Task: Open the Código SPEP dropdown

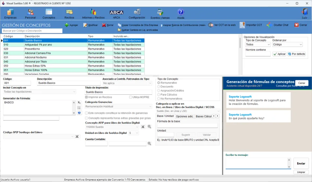Action: pos(38,136)
